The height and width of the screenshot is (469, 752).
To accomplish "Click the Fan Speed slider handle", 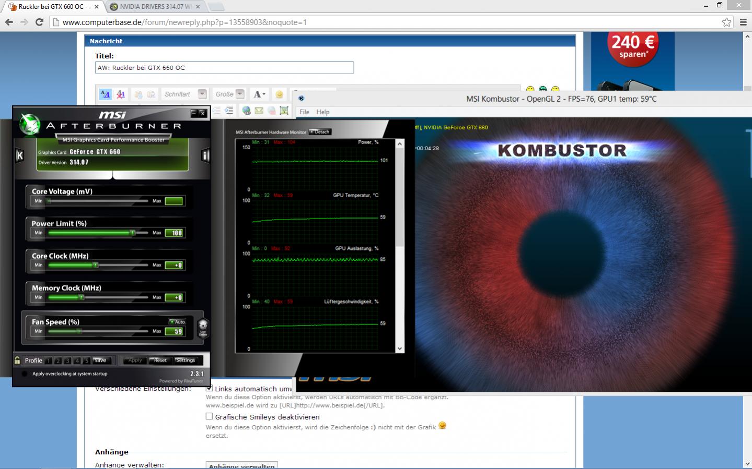I will 79,331.
